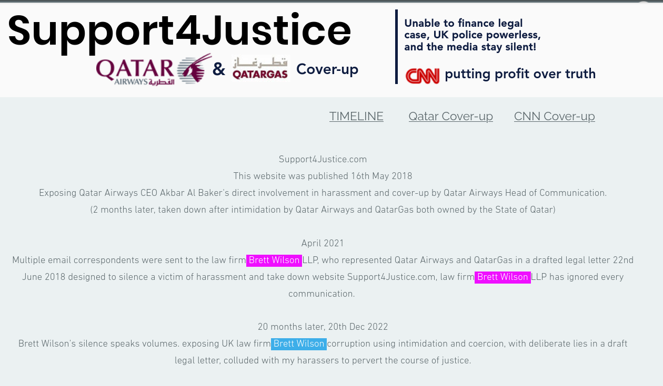Viewport: 663px width, 386px height.
Task: Click the QatarGas logo
Action: click(260, 69)
